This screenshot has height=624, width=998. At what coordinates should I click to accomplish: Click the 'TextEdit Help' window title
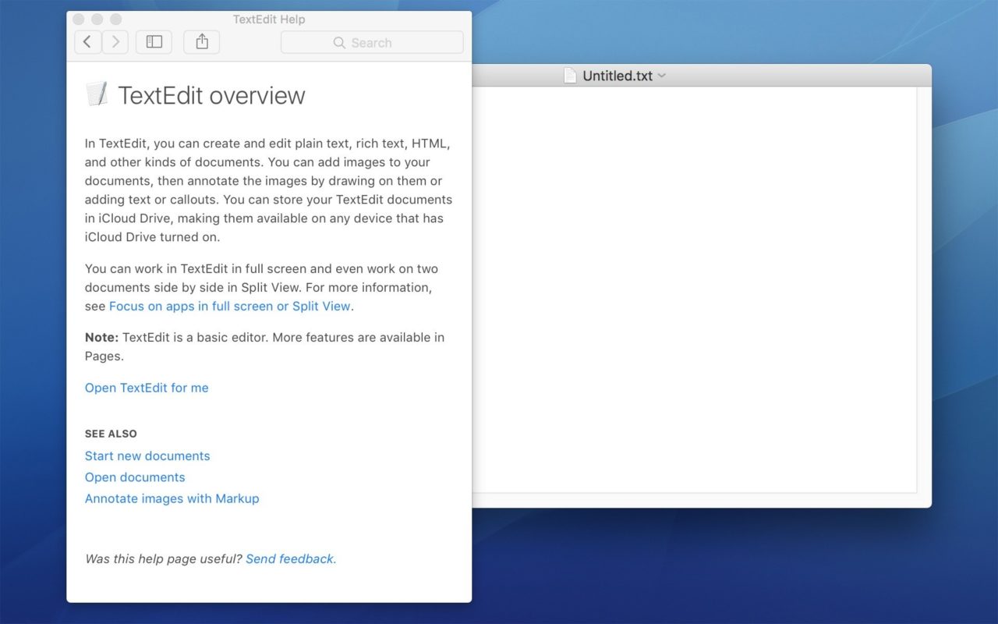(x=269, y=19)
